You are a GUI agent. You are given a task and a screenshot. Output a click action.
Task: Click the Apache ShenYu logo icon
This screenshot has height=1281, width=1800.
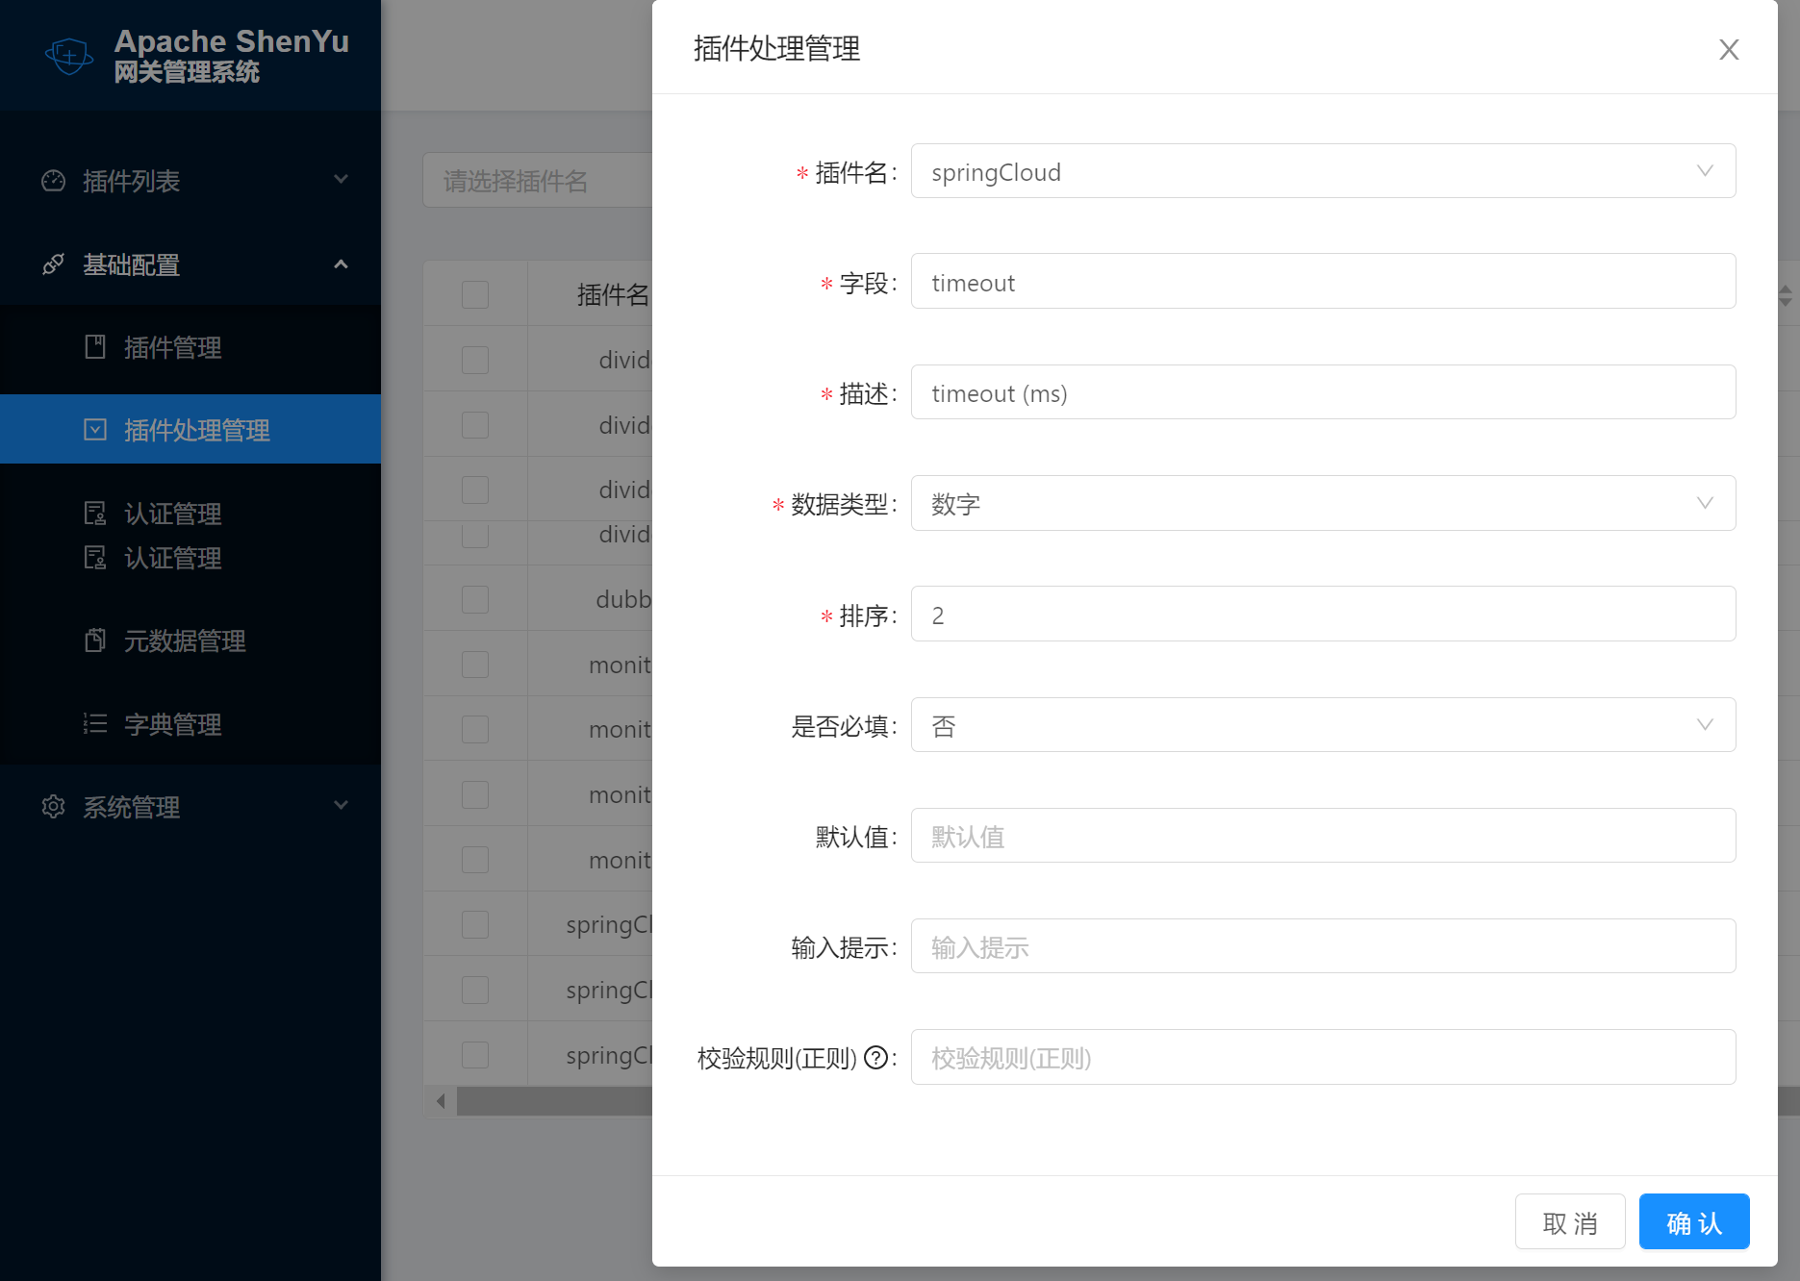[69, 56]
